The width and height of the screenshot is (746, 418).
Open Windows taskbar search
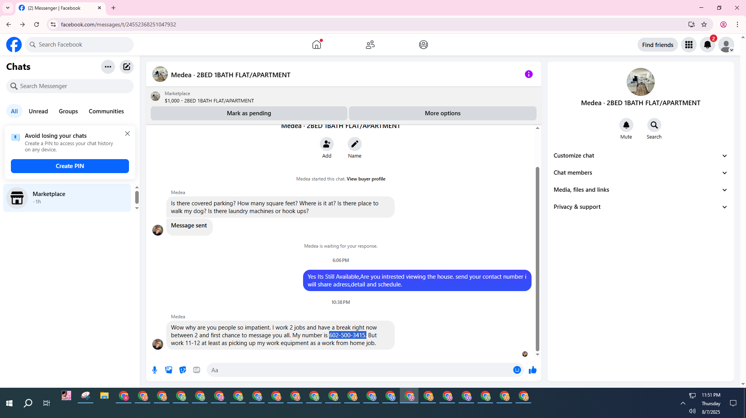click(x=28, y=403)
